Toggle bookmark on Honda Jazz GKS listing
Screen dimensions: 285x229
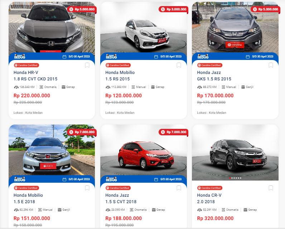(271, 65)
